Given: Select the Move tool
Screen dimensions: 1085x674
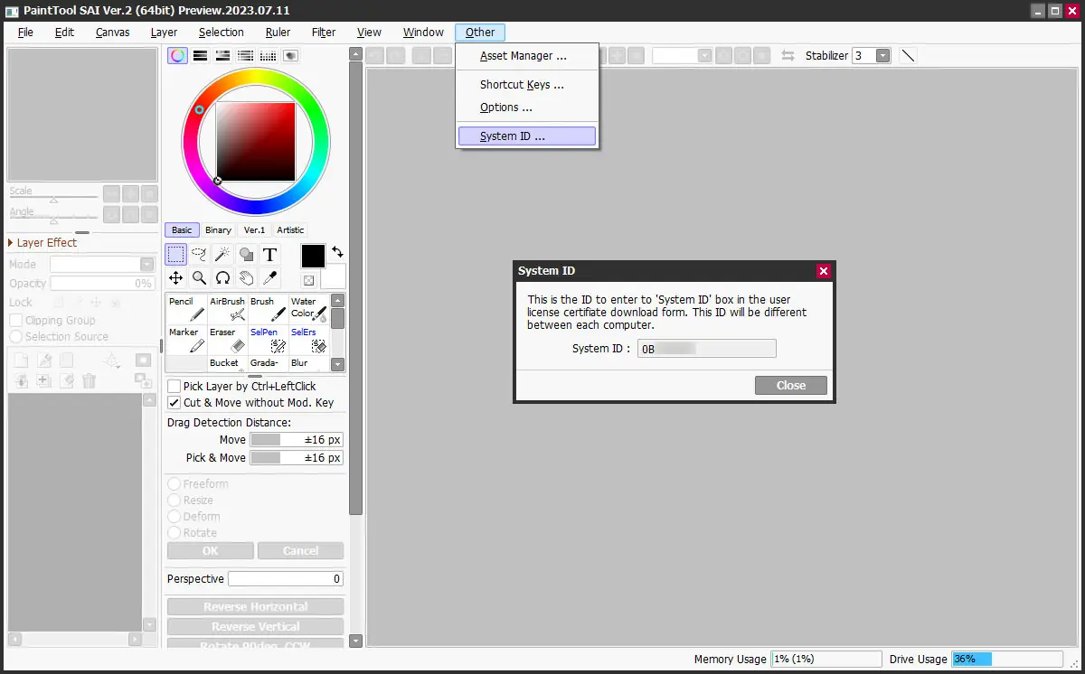Looking at the screenshot, I should tap(176, 278).
